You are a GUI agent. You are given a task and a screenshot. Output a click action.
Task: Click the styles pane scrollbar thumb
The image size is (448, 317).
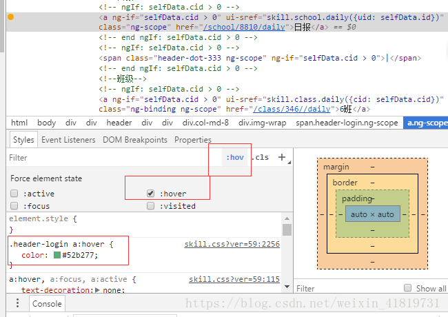coord(287,230)
